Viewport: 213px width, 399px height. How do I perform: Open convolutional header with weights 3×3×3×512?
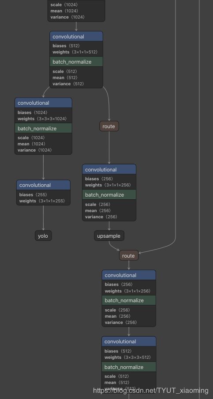129,342
